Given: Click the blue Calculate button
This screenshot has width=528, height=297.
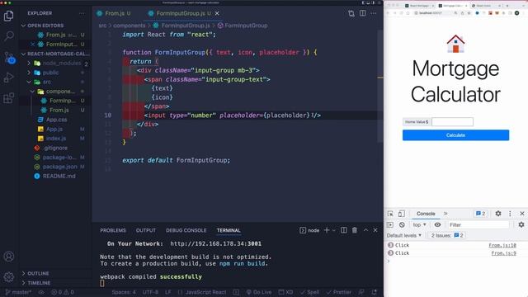Looking at the screenshot, I should 455,135.
